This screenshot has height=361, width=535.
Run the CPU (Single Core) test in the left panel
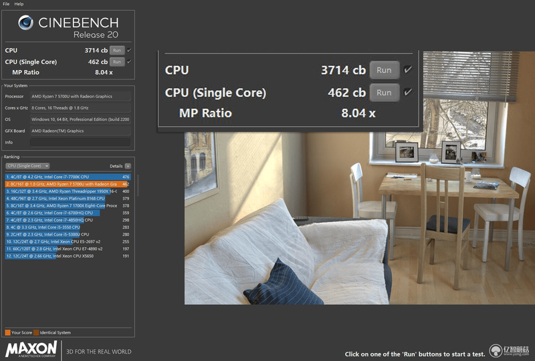pos(117,62)
